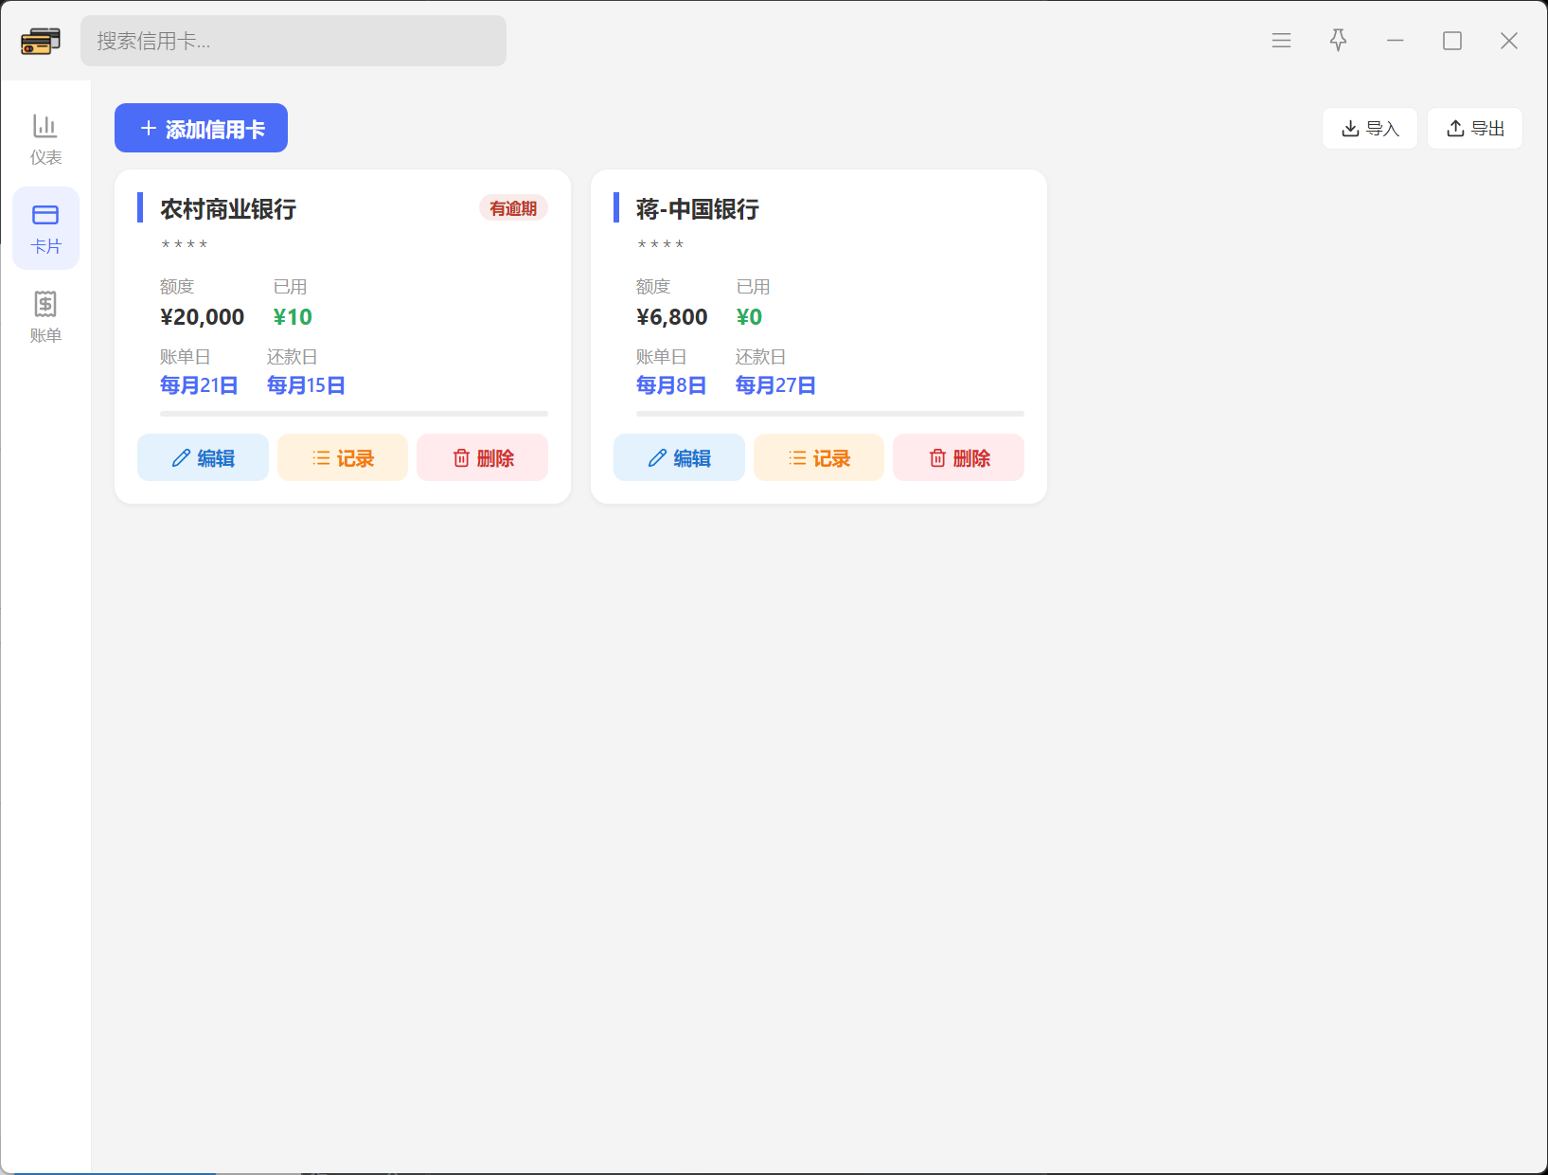1548x1175 pixels.
Task: Click the 导出 export button
Action: point(1475,129)
